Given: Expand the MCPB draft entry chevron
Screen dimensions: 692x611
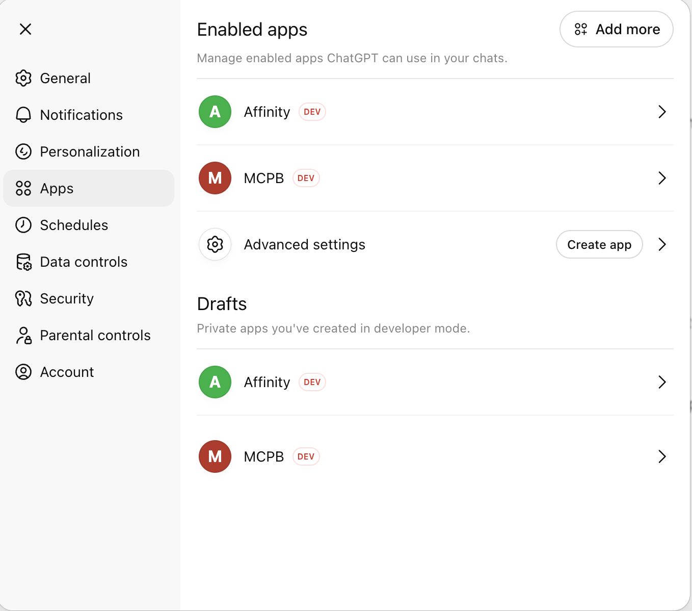Looking at the screenshot, I should (662, 456).
